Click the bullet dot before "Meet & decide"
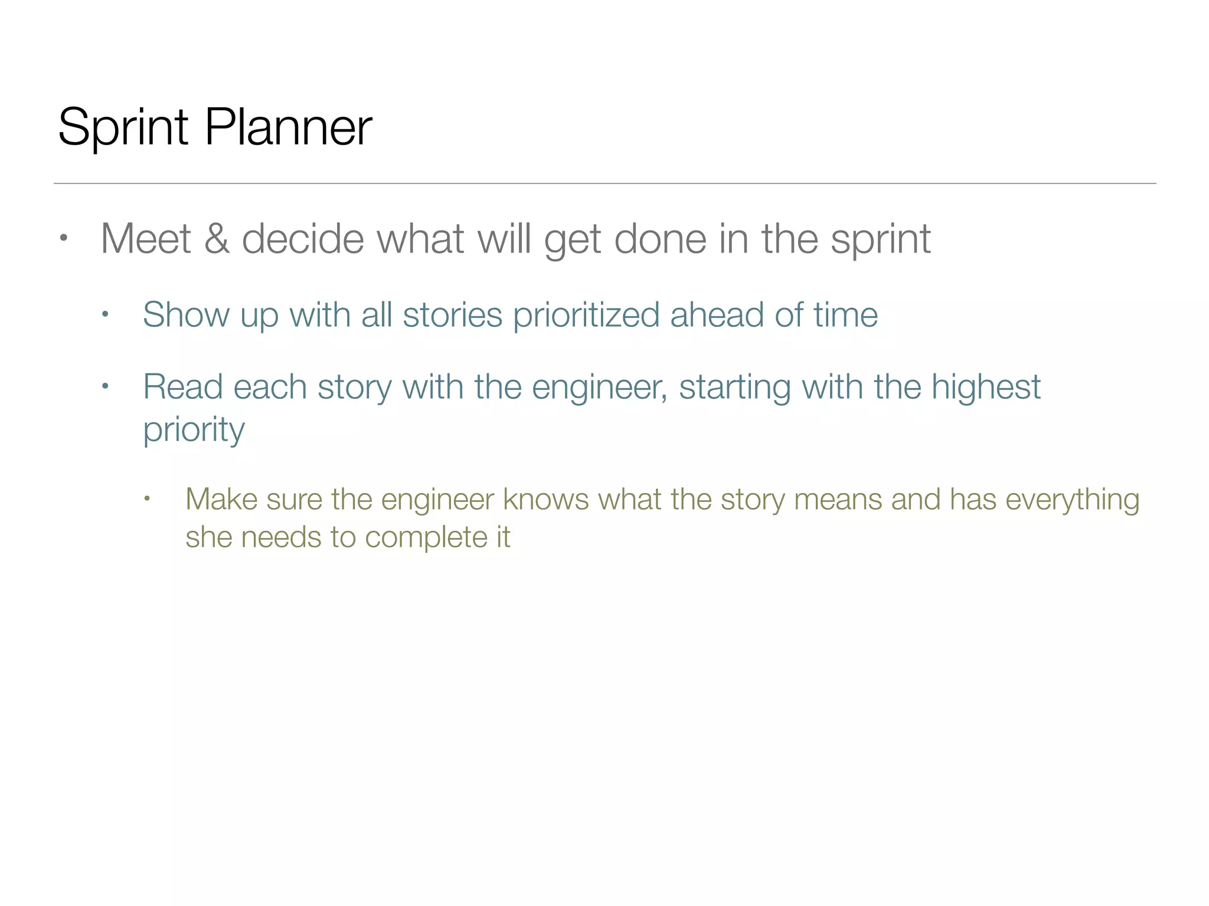This screenshot has height=906, width=1209. [x=64, y=239]
